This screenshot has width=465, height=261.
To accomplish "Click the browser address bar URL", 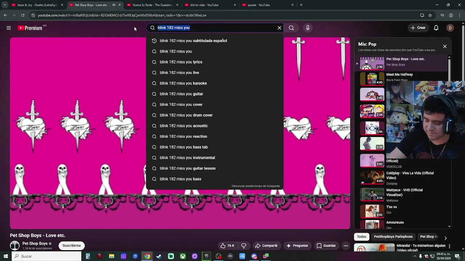I will click(x=122, y=15).
